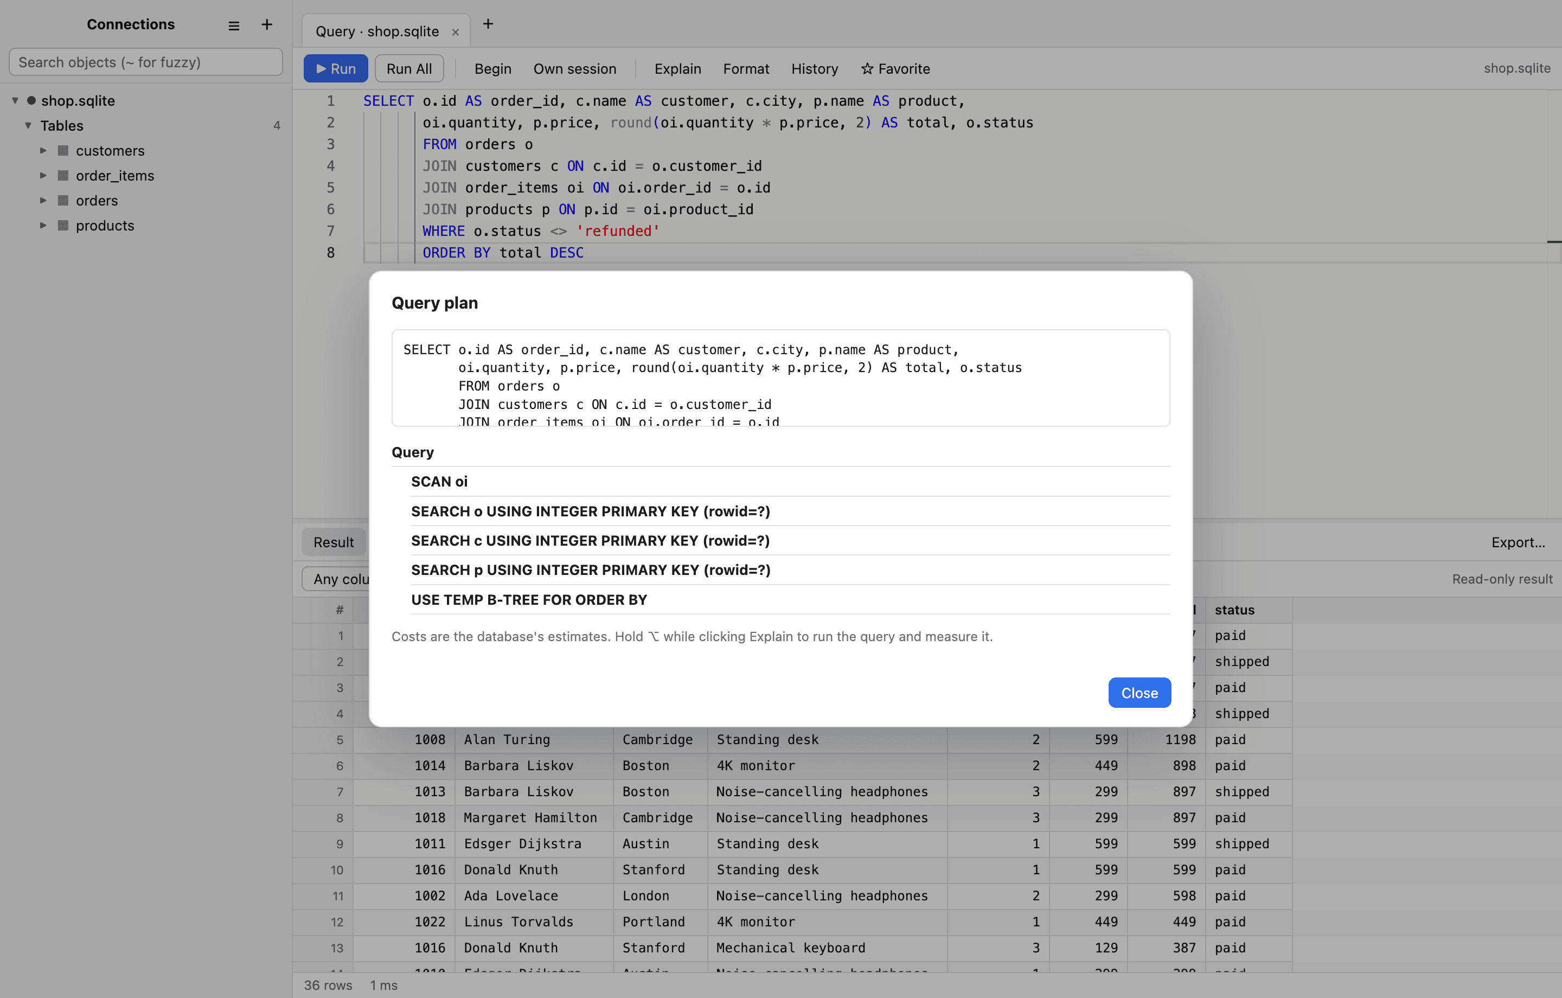The height and width of the screenshot is (998, 1562).
Task: Open query History
Action: (814, 69)
